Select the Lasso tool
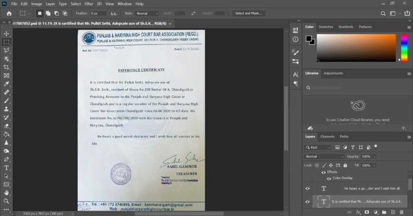 point(6,51)
